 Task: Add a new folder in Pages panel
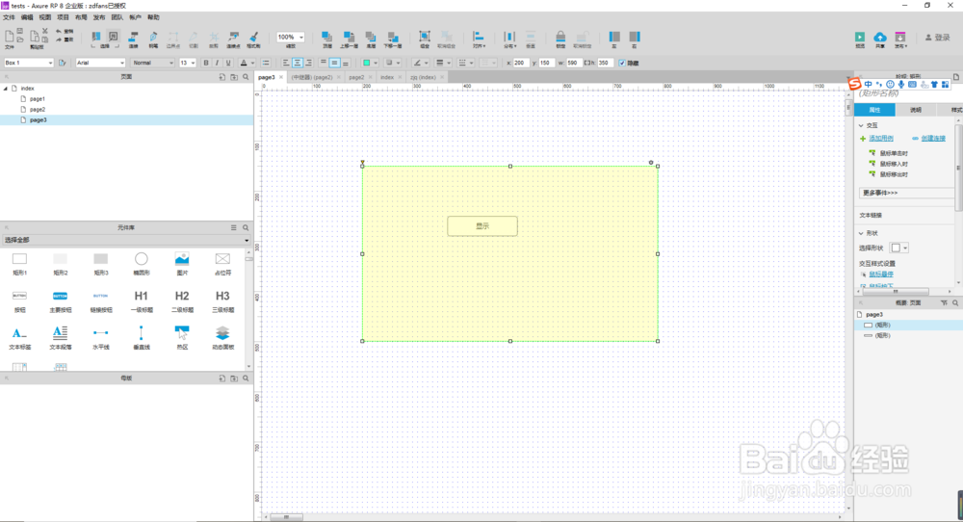click(233, 77)
